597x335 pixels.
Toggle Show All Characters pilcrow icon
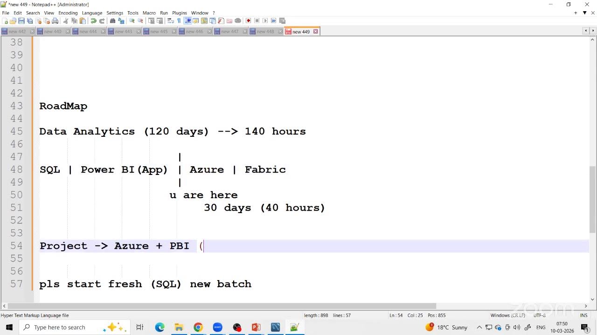(179, 20)
